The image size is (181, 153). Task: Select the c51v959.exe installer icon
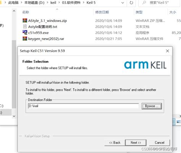25,32
